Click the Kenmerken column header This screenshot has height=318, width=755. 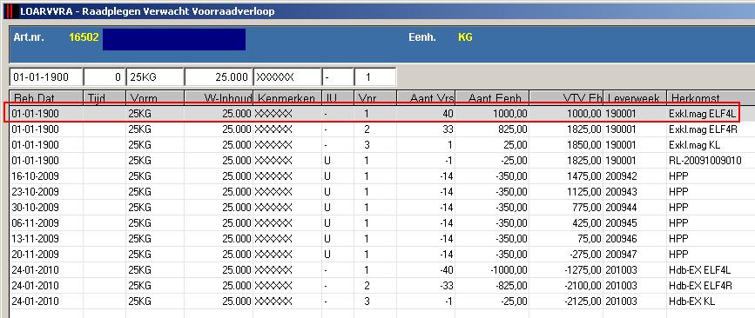(287, 97)
